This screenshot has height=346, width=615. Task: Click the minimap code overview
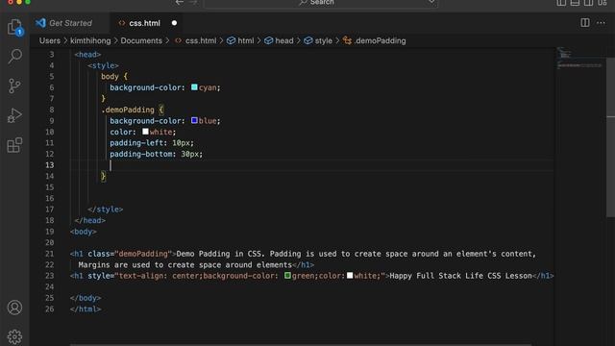(579, 59)
